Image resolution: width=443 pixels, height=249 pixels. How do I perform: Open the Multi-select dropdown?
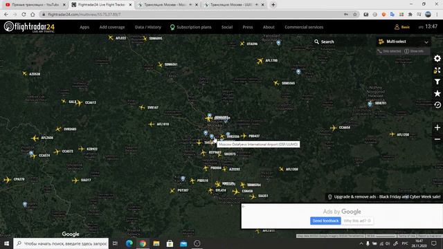pos(404,41)
